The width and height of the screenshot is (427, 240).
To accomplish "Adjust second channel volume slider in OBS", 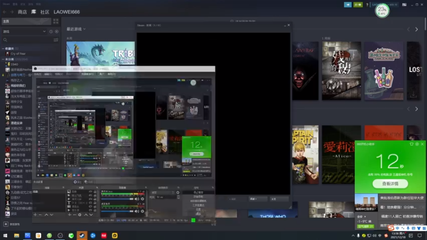I will pos(117,211).
